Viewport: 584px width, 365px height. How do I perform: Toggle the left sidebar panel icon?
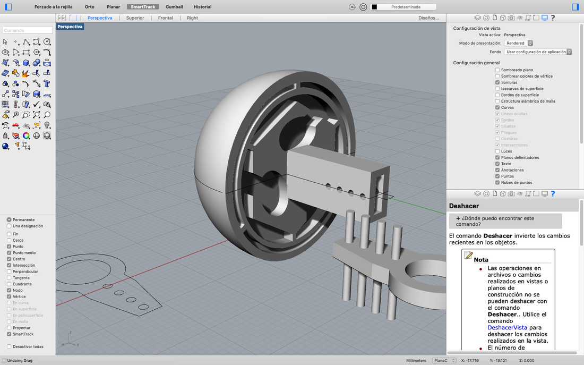[8, 7]
